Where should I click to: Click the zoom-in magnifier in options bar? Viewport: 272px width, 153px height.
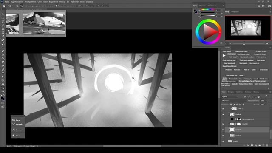click(x=17, y=6)
